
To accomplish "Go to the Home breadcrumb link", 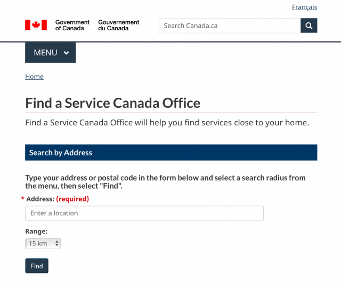I will click(x=34, y=77).
